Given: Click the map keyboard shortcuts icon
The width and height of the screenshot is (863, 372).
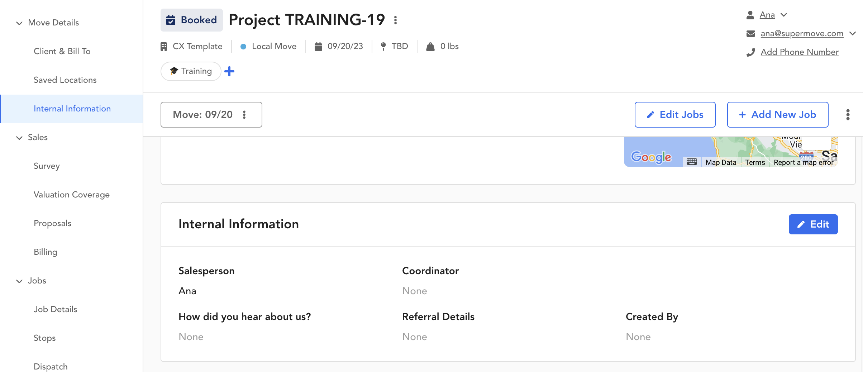Looking at the screenshot, I should pos(692,162).
